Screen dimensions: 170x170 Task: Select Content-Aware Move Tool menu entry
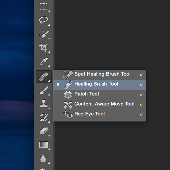[104, 104]
